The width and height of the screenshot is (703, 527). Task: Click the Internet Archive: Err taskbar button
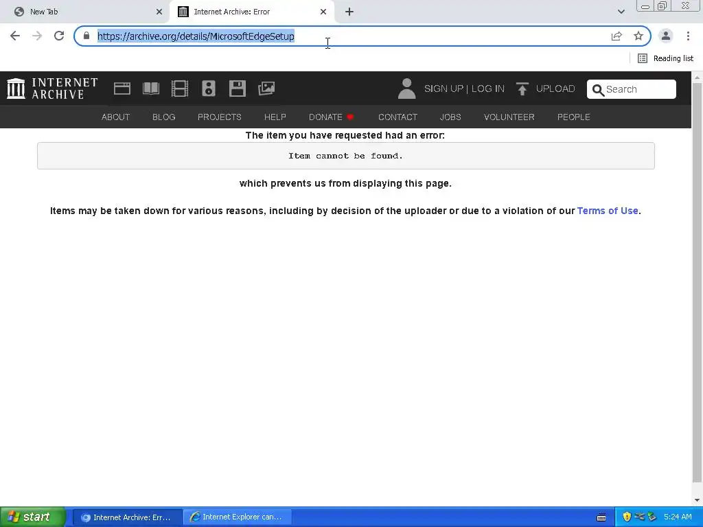pyautogui.click(x=127, y=517)
